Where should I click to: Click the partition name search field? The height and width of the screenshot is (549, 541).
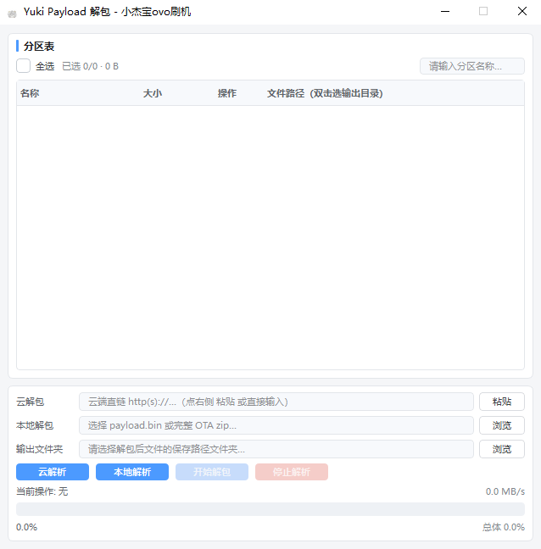click(472, 66)
